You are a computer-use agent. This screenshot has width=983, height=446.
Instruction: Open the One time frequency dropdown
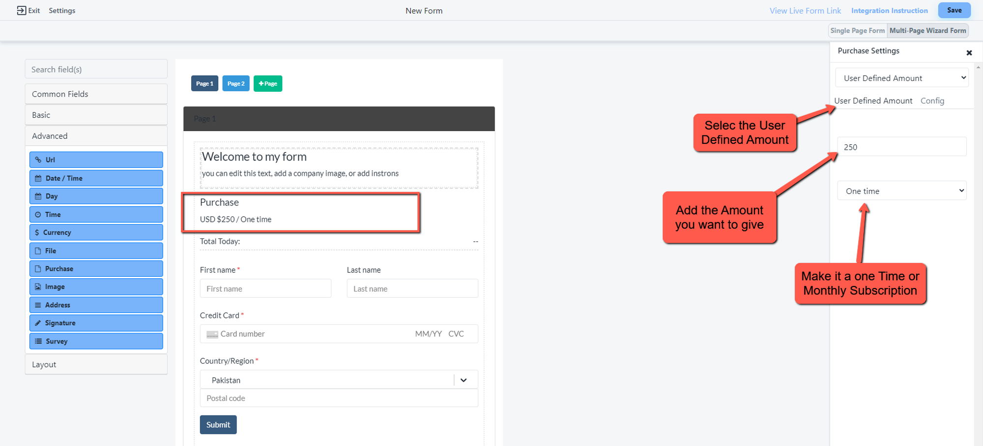tap(902, 191)
